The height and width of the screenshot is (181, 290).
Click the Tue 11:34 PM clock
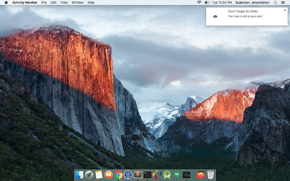(x=222, y=2)
